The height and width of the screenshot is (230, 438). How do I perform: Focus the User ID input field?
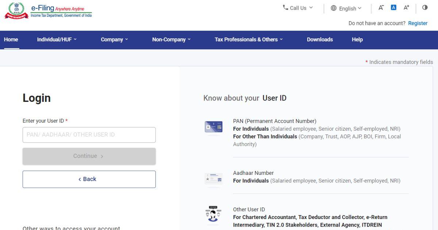click(89, 135)
